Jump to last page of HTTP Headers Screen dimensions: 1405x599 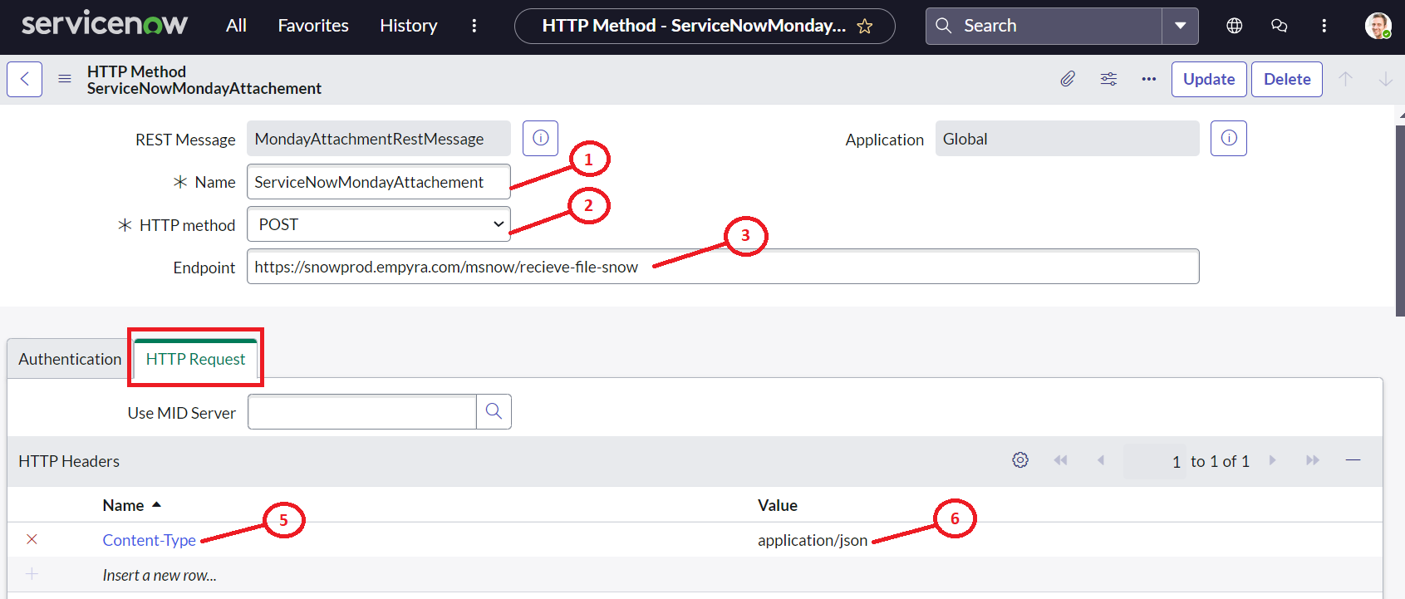[x=1313, y=460]
